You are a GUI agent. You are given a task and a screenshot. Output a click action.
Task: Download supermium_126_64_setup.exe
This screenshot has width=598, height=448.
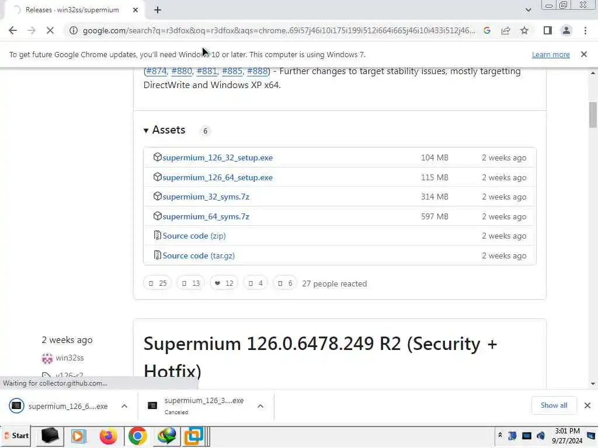[x=217, y=177]
